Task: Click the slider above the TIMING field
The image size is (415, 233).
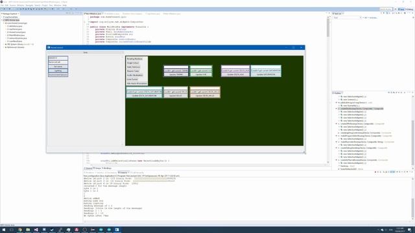Action: tap(176, 67)
